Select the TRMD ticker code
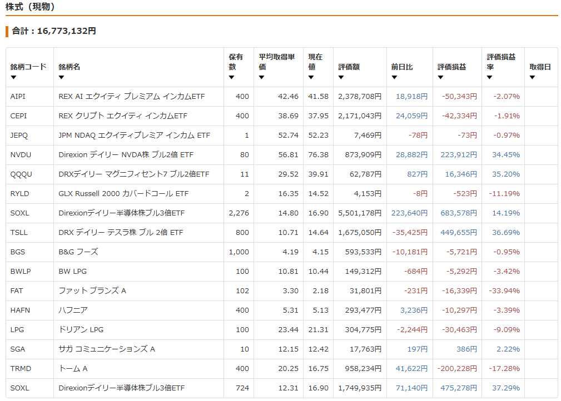Image resolution: width=561 pixels, height=401 pixels. [21, 368]
